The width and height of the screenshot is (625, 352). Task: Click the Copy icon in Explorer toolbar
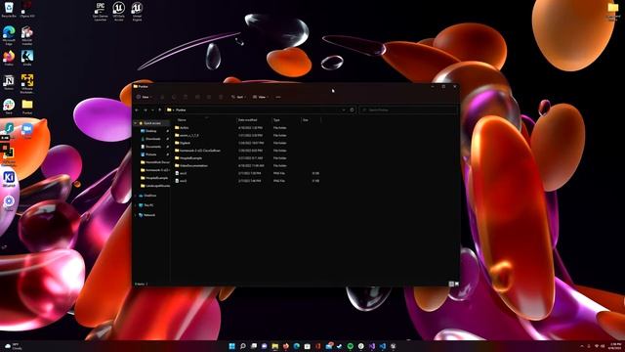174,97
